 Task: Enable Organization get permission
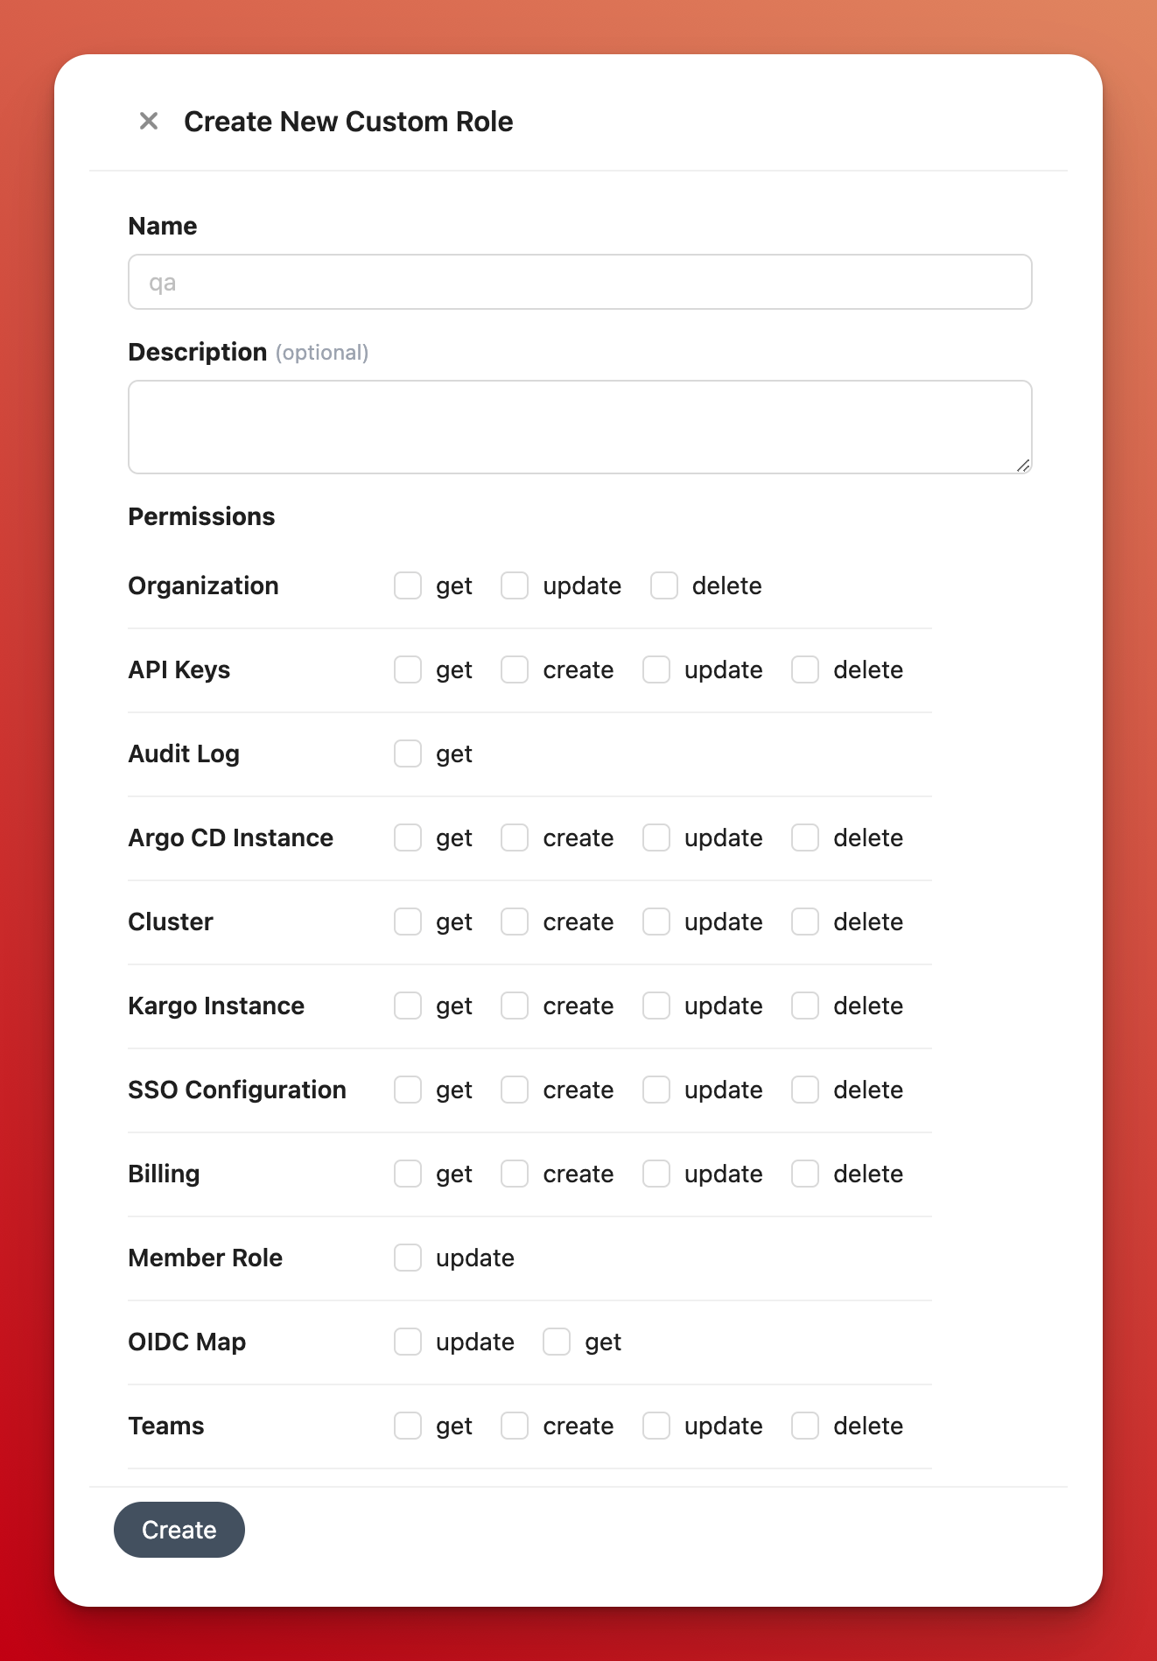coord(408,585)
